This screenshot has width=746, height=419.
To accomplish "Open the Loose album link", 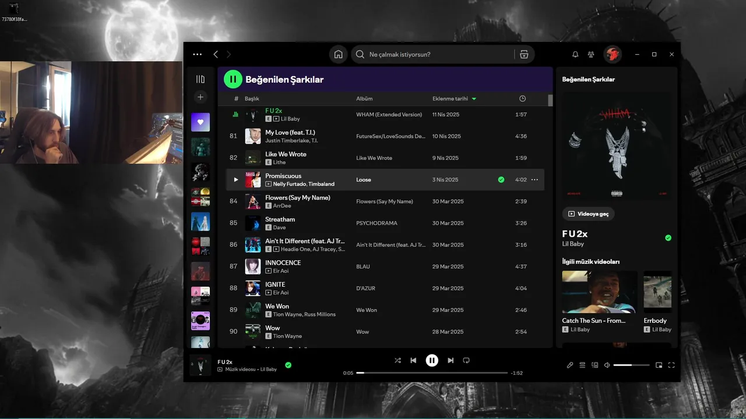I will [364, 180].
